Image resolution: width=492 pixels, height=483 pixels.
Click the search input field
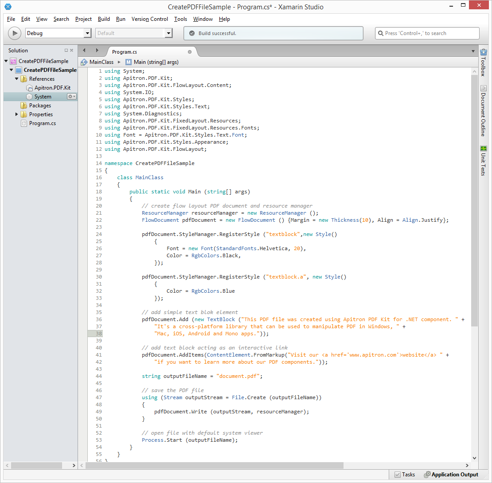pos(427,33)
